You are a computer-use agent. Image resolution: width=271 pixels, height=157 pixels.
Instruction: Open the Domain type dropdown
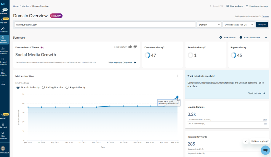pos(209,25)
